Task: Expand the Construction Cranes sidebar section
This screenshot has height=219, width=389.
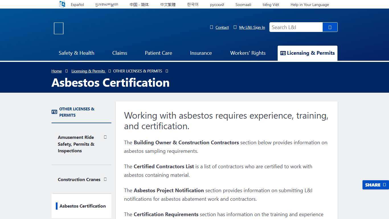Action: 105,179
